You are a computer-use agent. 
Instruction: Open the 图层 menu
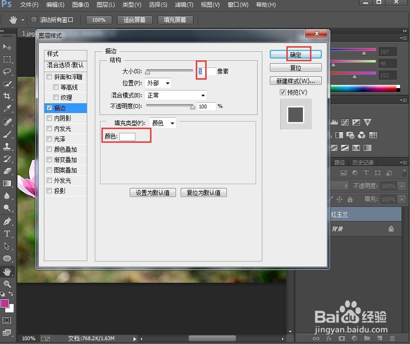[x=106, y=5]
